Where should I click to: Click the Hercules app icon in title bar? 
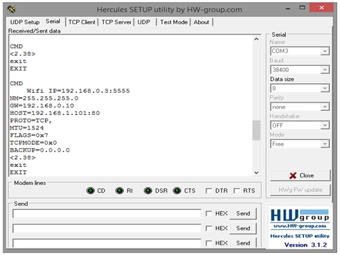11,9
